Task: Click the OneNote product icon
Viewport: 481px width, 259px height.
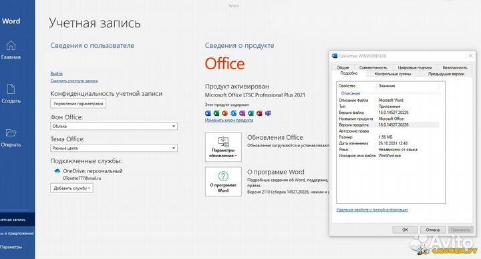Action: (243, 113)
